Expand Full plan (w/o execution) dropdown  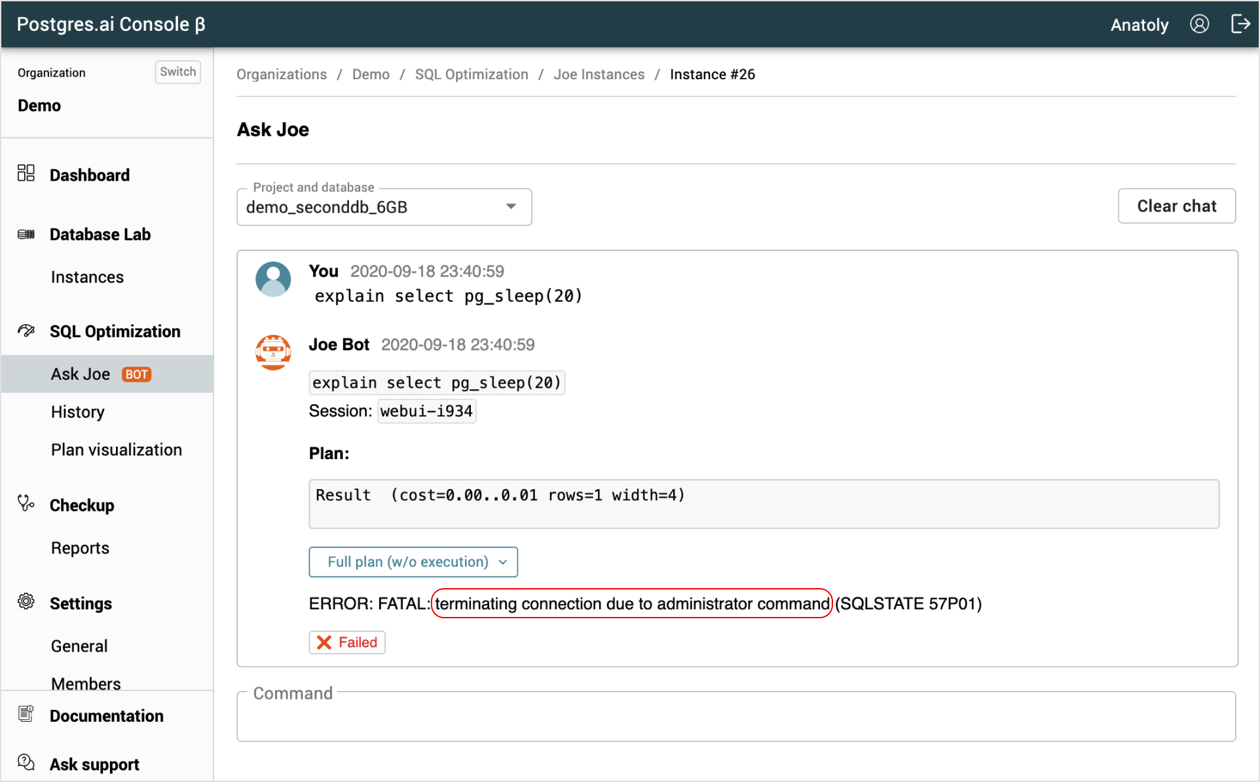(413, 562)
